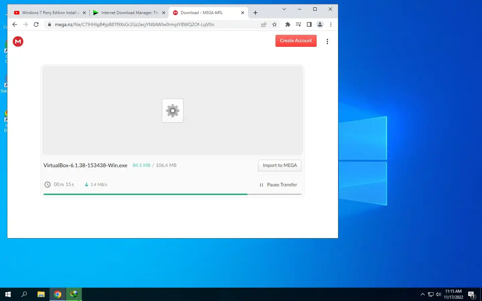Open media controls icon in toolbar
The height and width of the screenshot is (301, 482).
point(298,24)
